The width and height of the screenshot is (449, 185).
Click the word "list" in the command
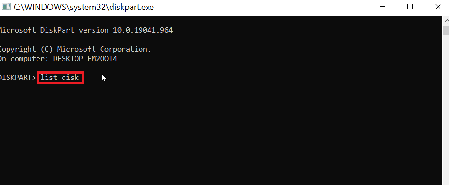(x=49, y=78)
